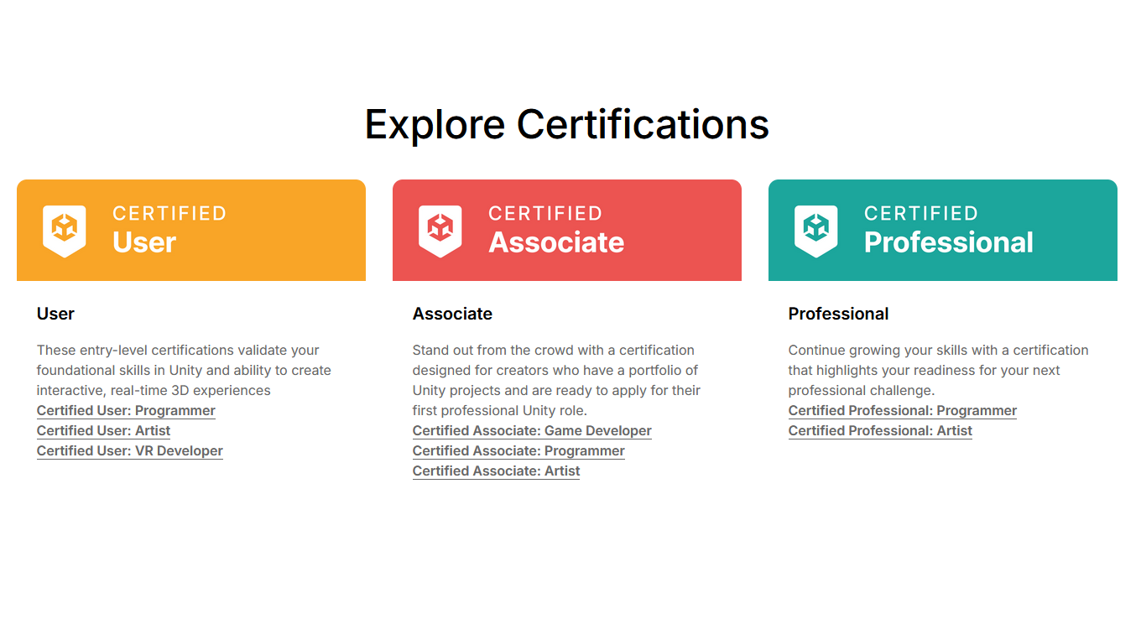Click the CERTIFIED label on the User badge

coord(170,214)
